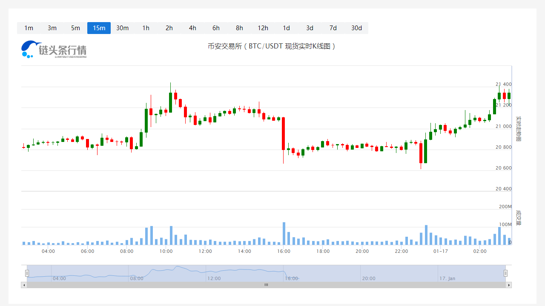
Task: Choose the 12h timeframe
Action: 263,28
